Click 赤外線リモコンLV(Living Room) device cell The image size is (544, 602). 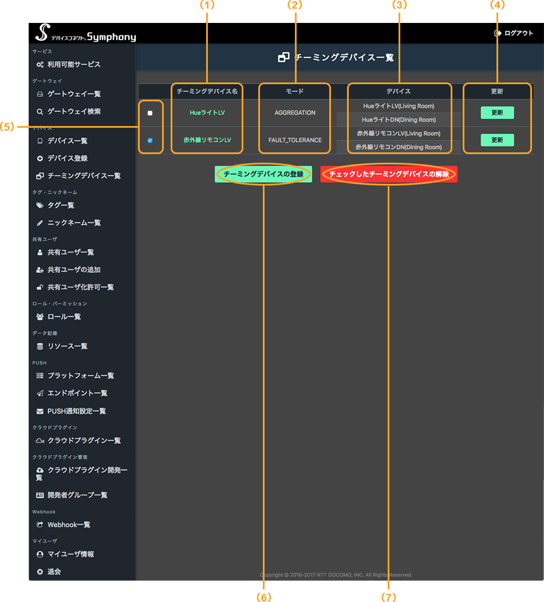tap(399, 133)
